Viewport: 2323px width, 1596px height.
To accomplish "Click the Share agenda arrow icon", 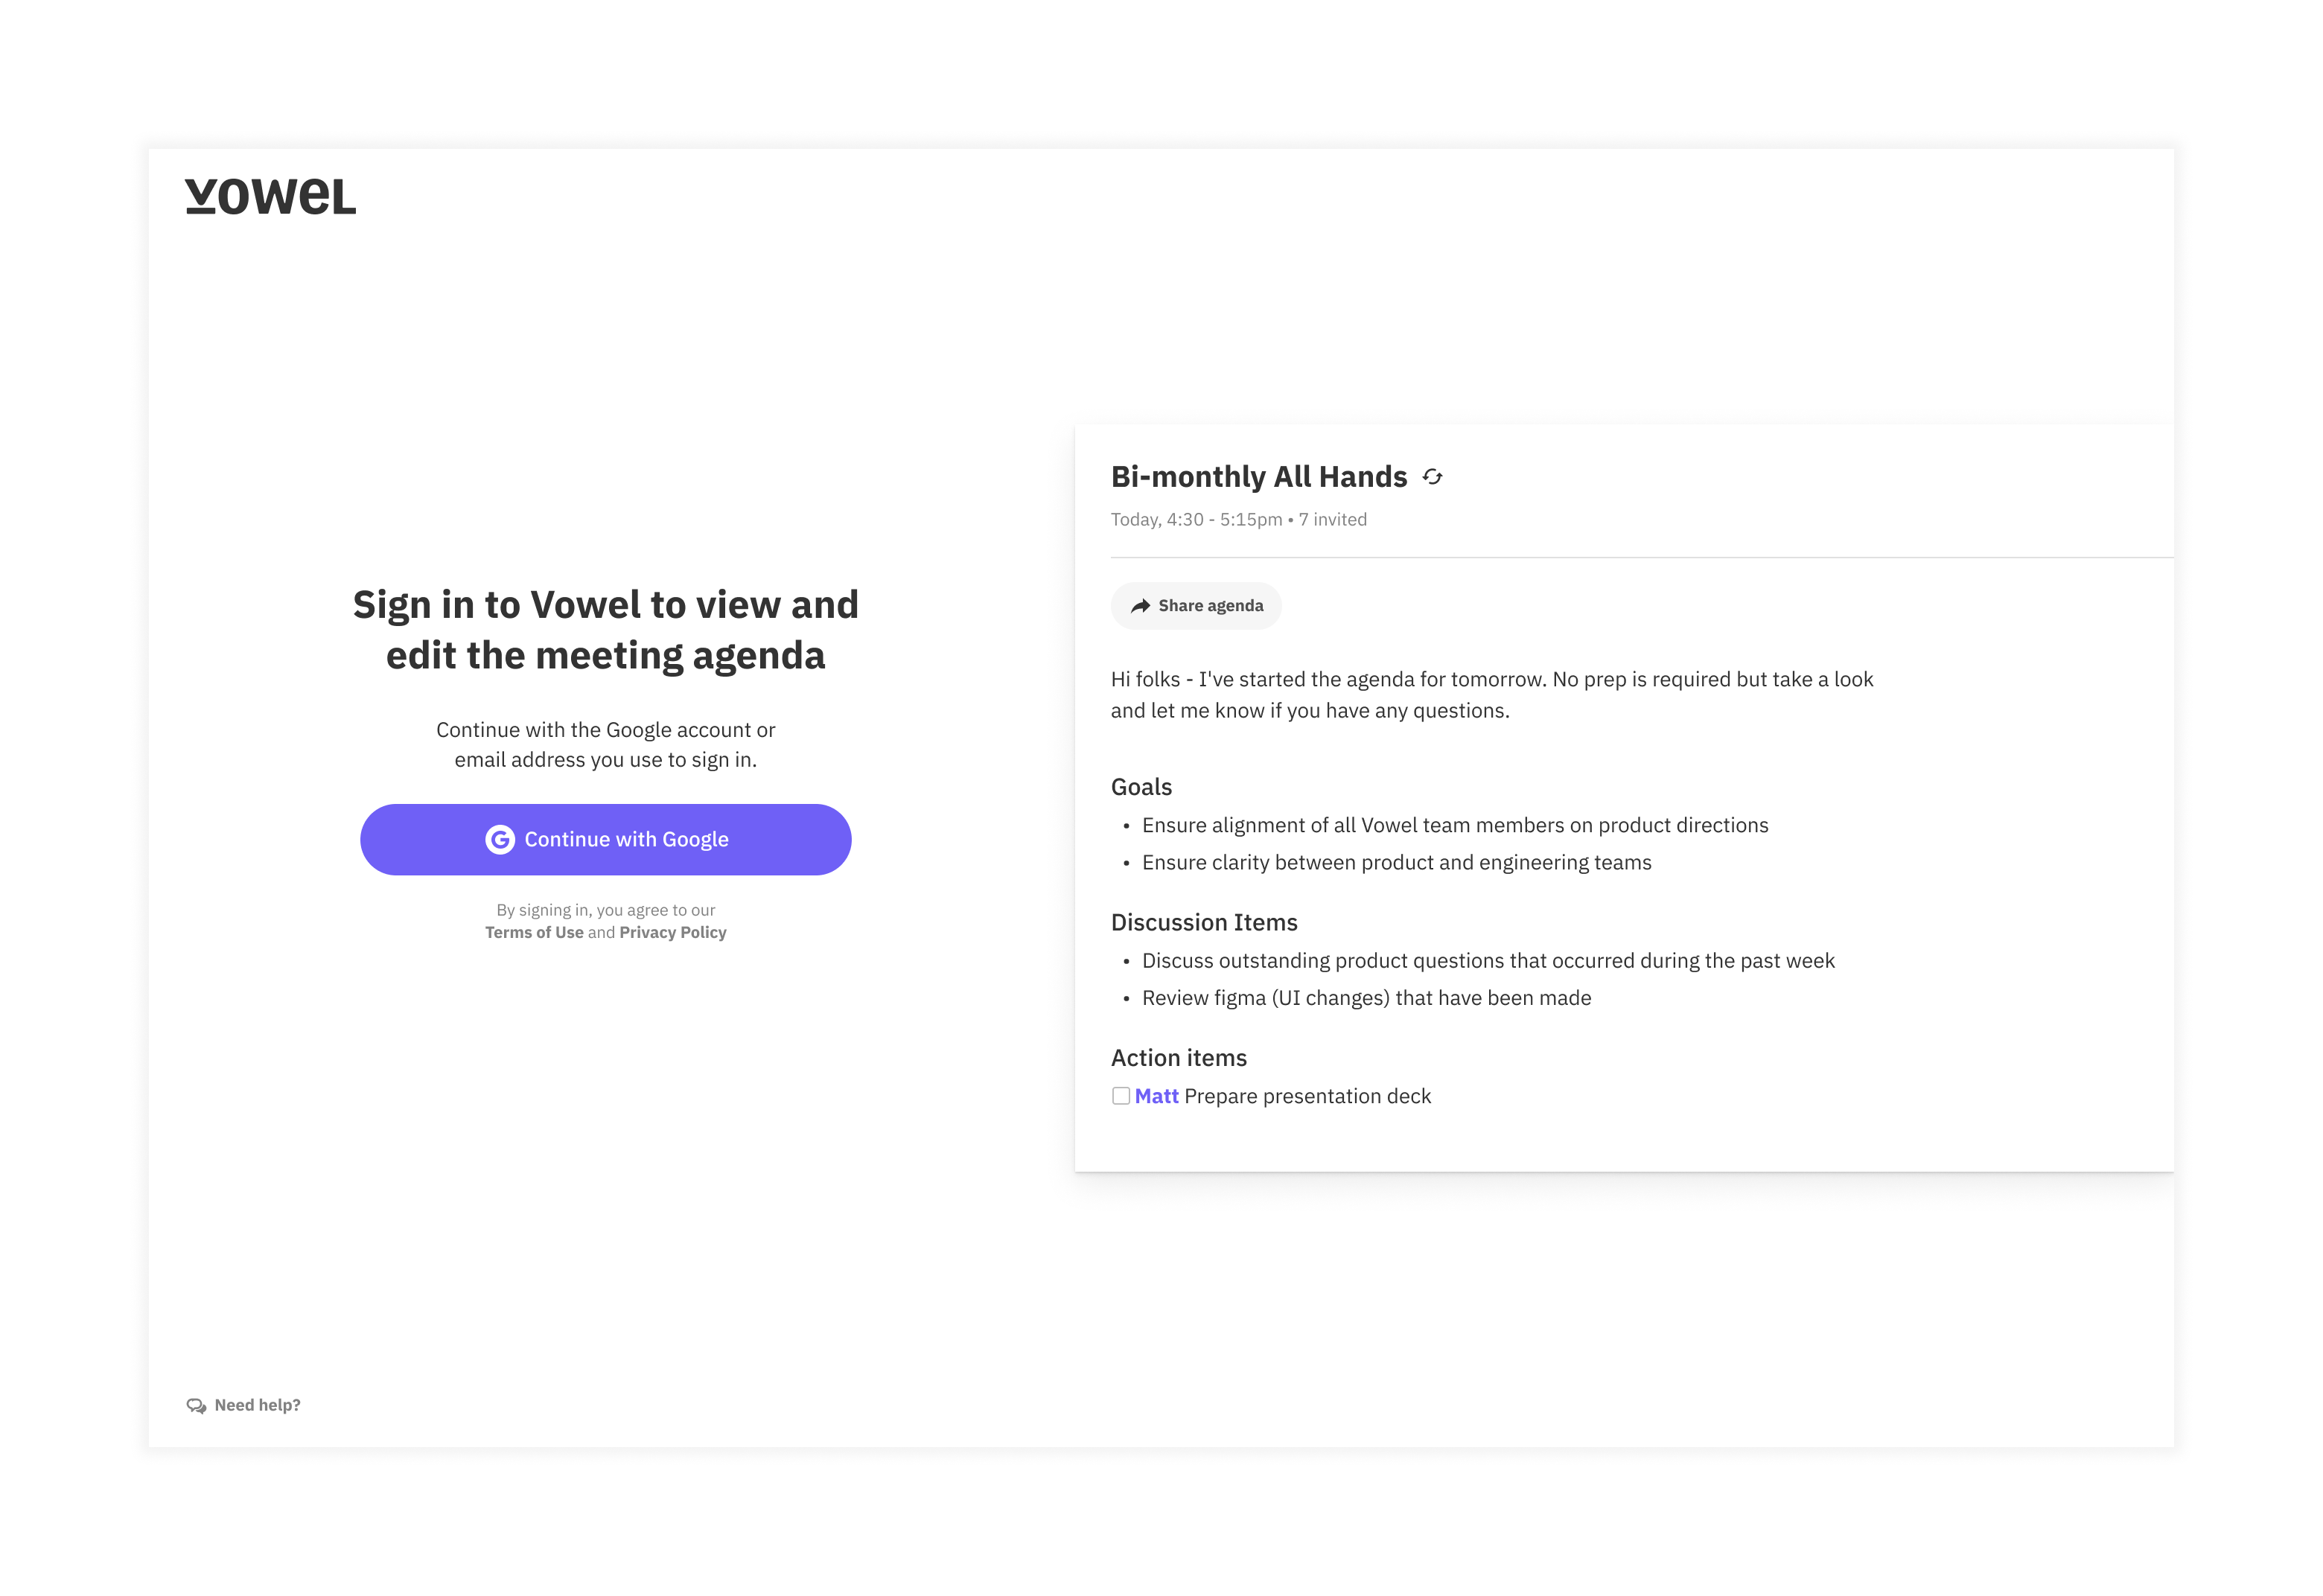I will tap(1140, 606).
